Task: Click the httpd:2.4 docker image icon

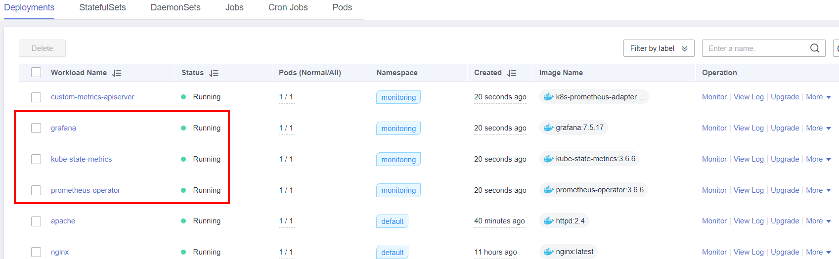Action: click(548, 221)
